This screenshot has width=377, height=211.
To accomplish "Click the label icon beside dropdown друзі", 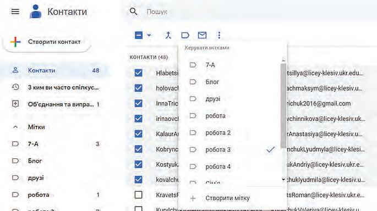I will pos(193,99).
